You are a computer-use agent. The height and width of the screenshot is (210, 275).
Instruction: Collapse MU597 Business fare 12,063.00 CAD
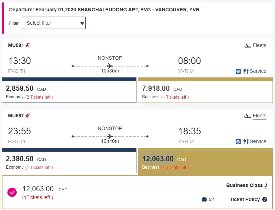[206, 162]
